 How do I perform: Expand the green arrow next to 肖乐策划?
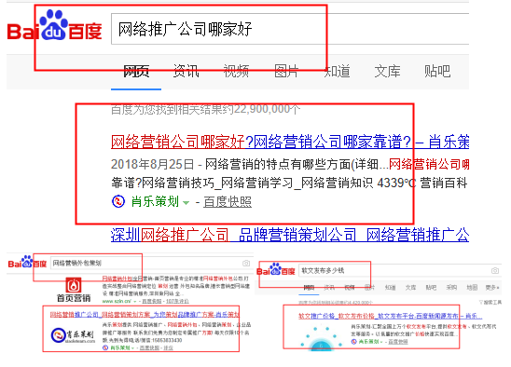click(x=186, y=202)
